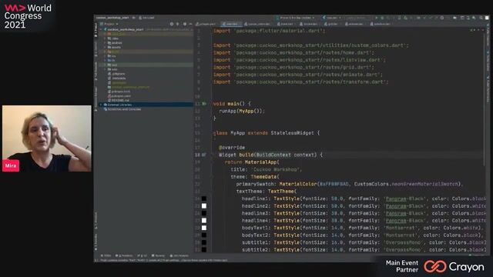
Task: Click the black color swatch on the subtitle1 line
Action: [x=204, y=242]
